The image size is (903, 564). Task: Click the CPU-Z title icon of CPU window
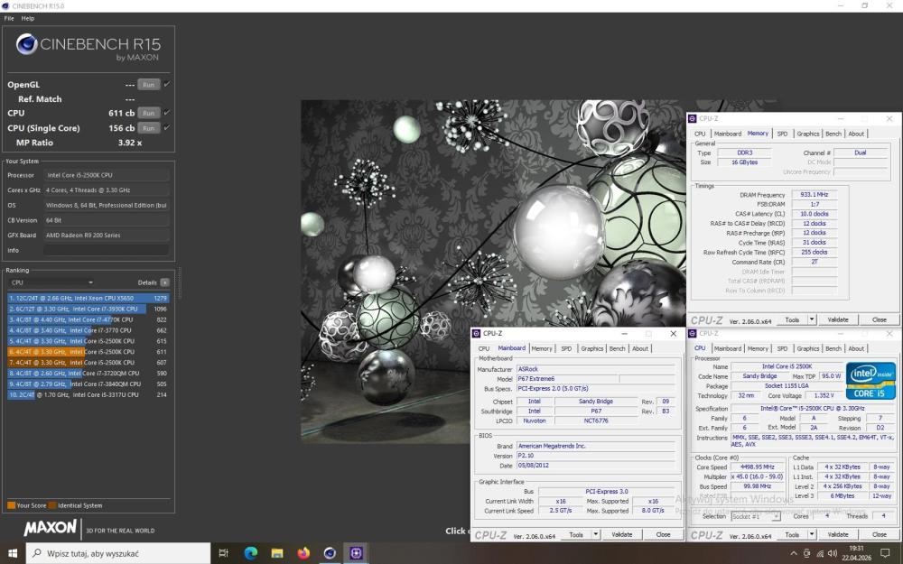click(693, 334)
